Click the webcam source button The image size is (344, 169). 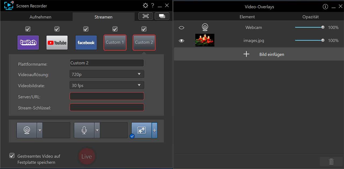pos(27,130)
